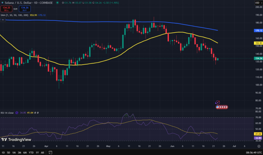Switch to YTD time range
The width and height of the screenshot is (263, 155).
click(31, 153)
